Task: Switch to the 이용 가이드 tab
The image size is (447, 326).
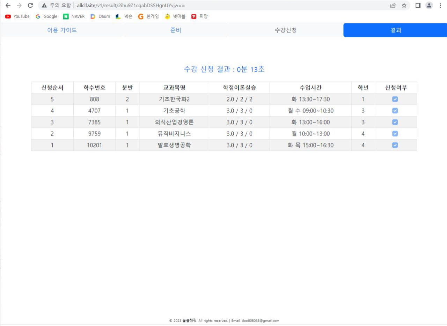Action: (x=62, y=30)
